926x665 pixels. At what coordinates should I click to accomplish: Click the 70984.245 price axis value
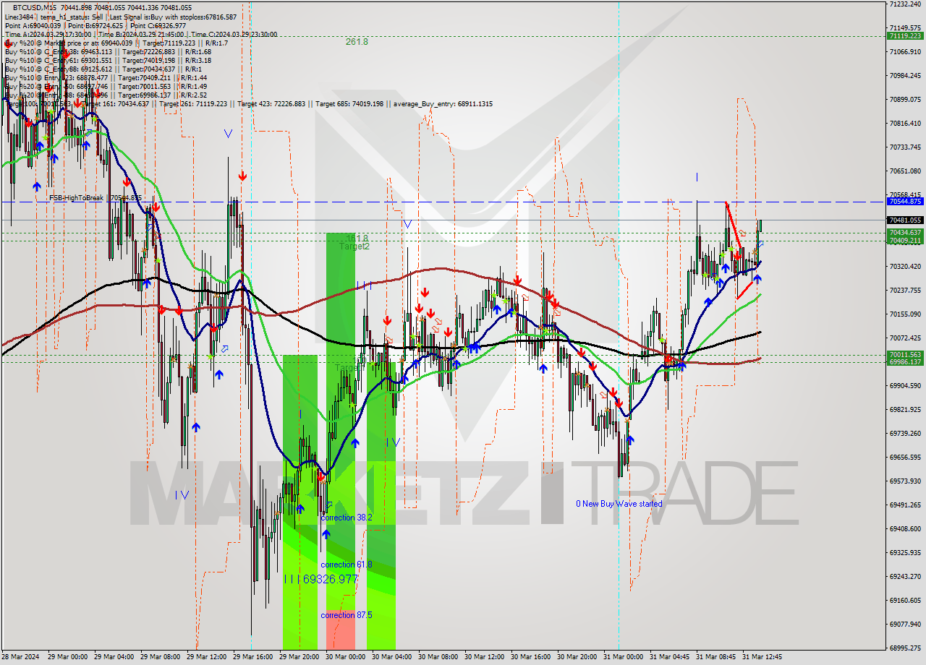click(905, 75)
